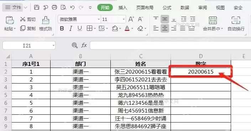Align text left
The width and height of the screenshot is (251, 131).
(x=156, y=28)
